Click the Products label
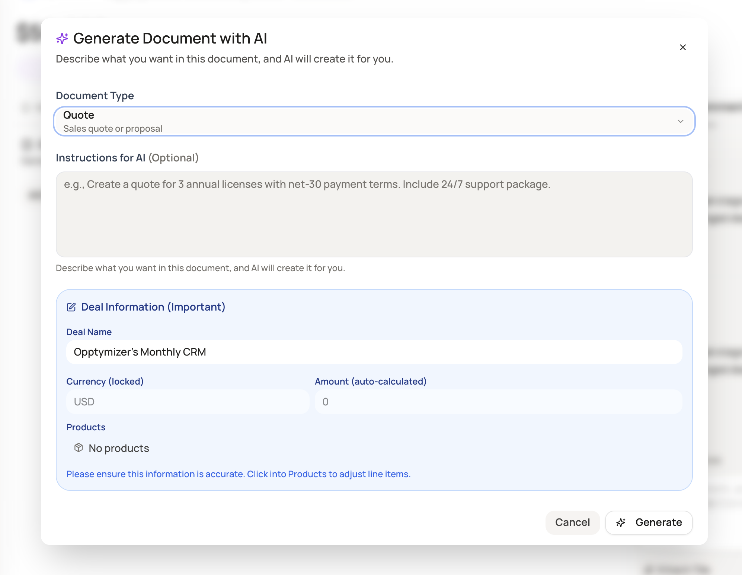Viewport: 742px width, 575px height. coord(86,427)
